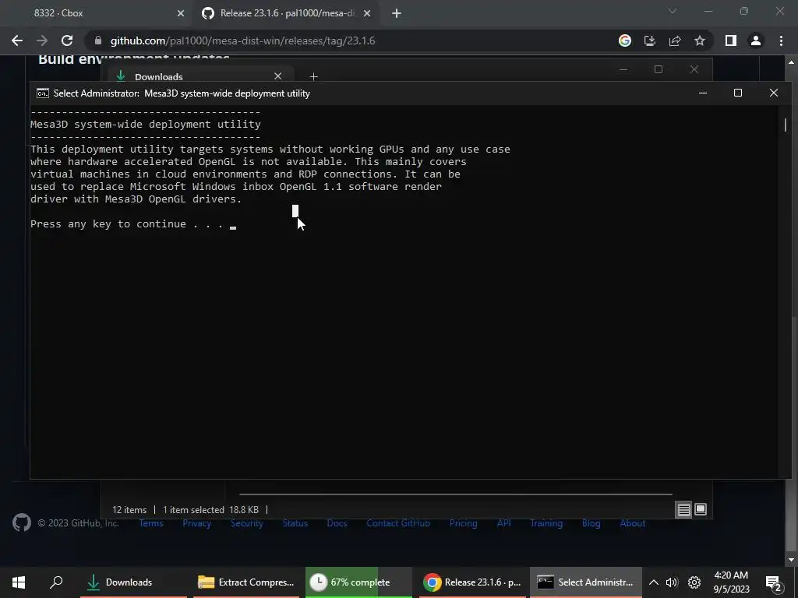Click the '1 item selected 18.8 KB' text
The height and width of the screenshot is (598, 798).
(210, 509)
